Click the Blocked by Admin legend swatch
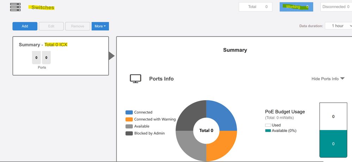The image size is (352, 162). (129, 134)
